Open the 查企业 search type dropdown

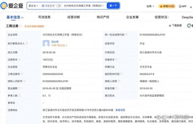33,6
